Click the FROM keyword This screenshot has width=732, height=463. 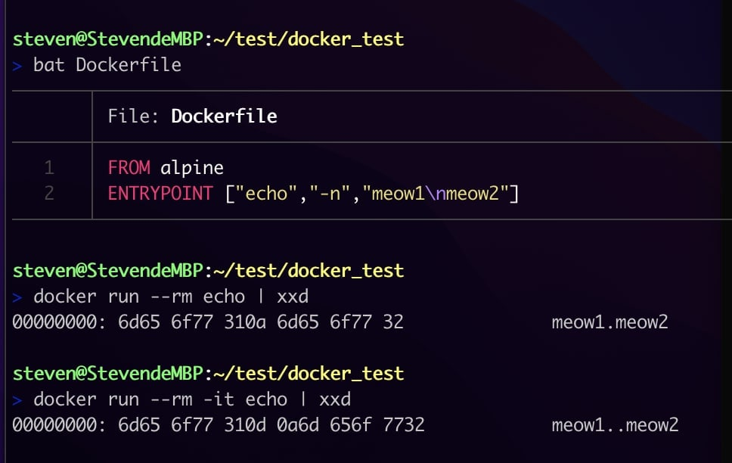coord(129,167)
